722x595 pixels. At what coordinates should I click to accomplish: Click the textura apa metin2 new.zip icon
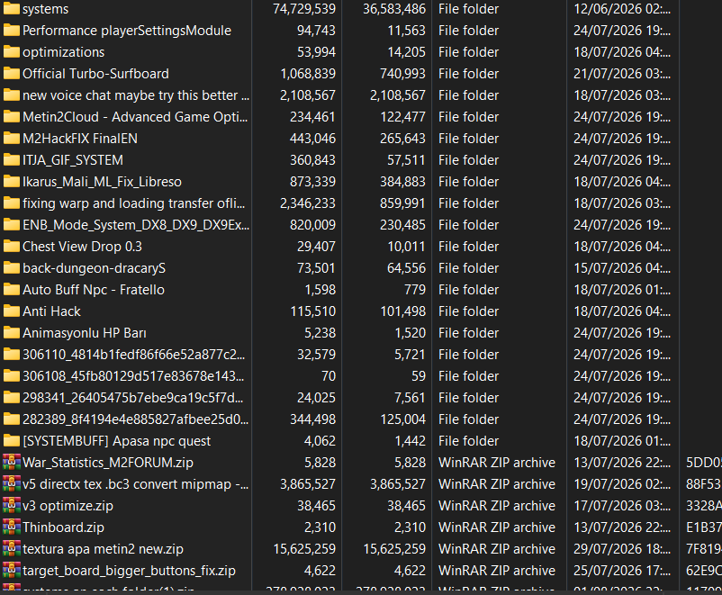12,549
